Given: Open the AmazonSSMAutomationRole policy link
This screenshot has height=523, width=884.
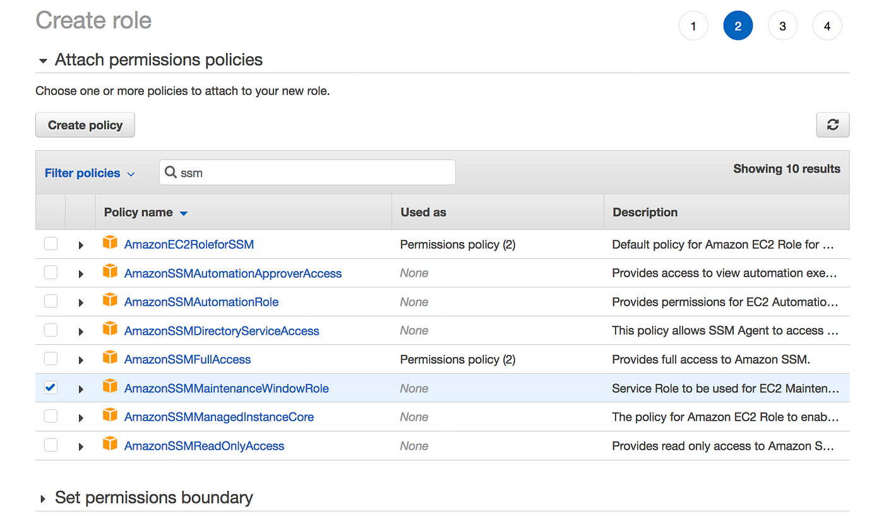Looking at the screenshot, I should [201, 302].
